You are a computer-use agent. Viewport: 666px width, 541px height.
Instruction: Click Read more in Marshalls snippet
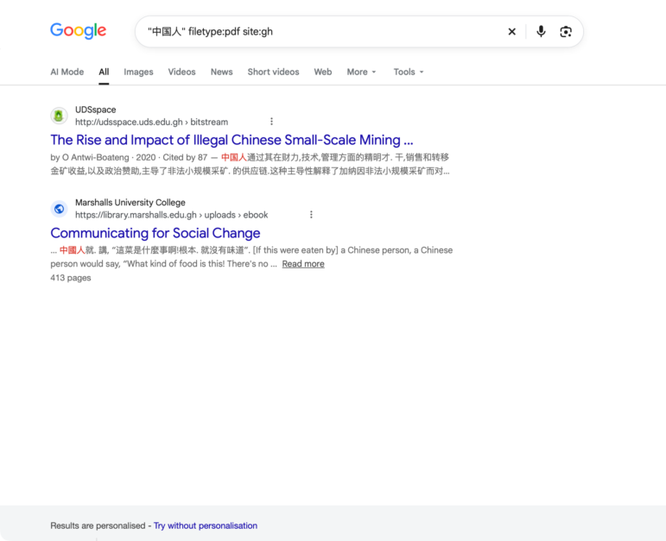(x=303, y=264)
